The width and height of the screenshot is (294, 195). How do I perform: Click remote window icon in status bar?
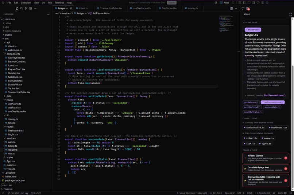click(3, 193)
